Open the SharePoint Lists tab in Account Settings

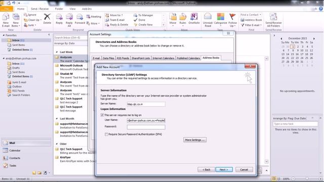point(141,58)
